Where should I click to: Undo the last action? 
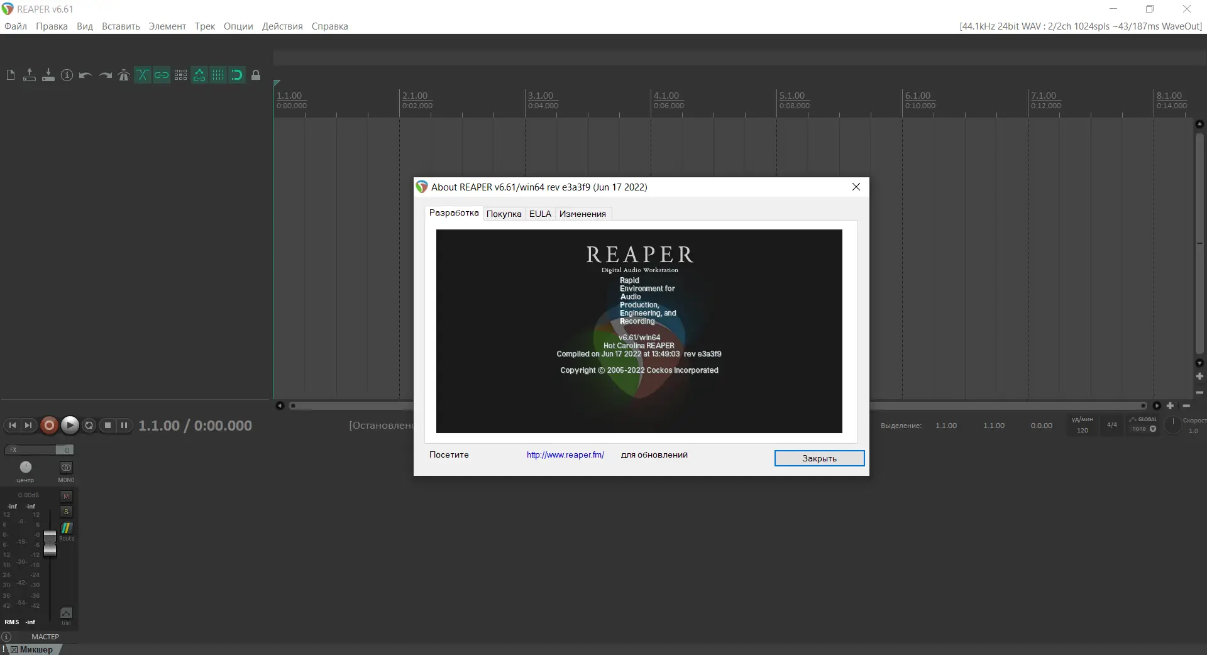point(85,75)
